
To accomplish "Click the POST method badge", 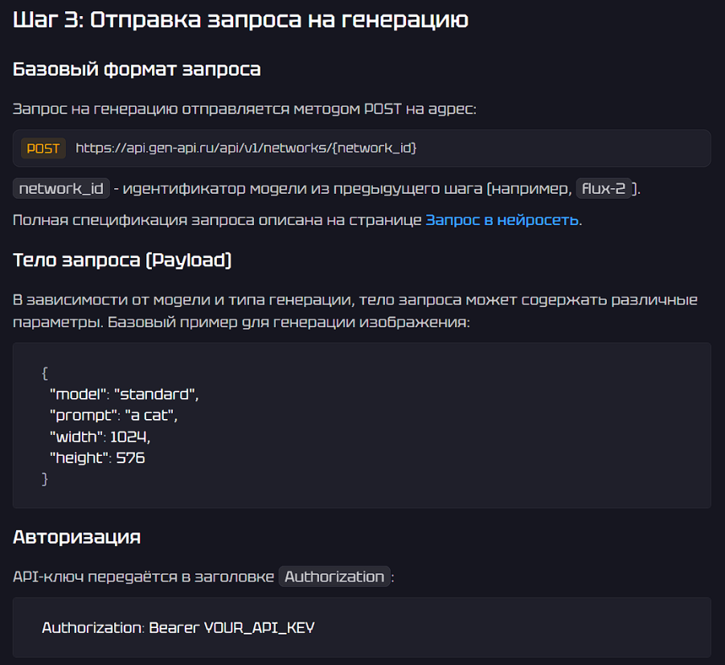I will click(43, 148).
